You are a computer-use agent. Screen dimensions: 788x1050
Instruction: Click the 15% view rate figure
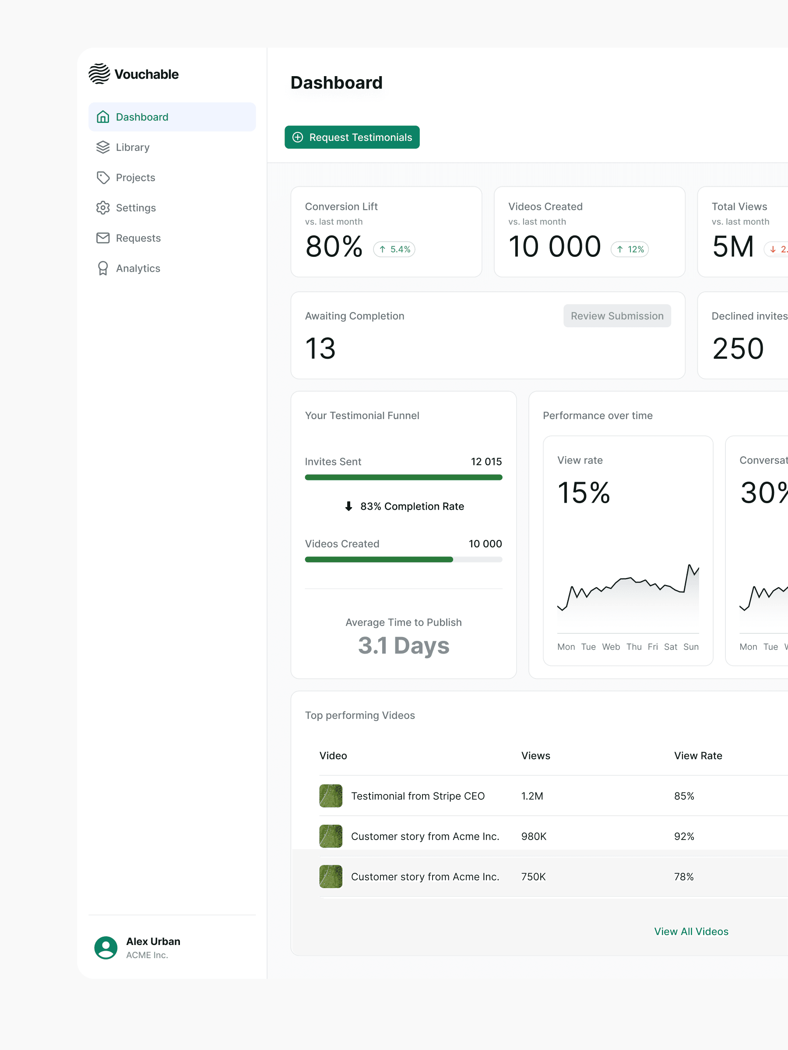coord(583,493)
